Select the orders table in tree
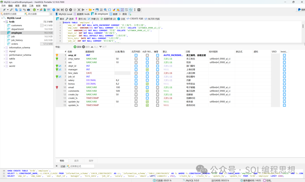Viewport: 305px width, 182px height. click(x=15, y=44)
